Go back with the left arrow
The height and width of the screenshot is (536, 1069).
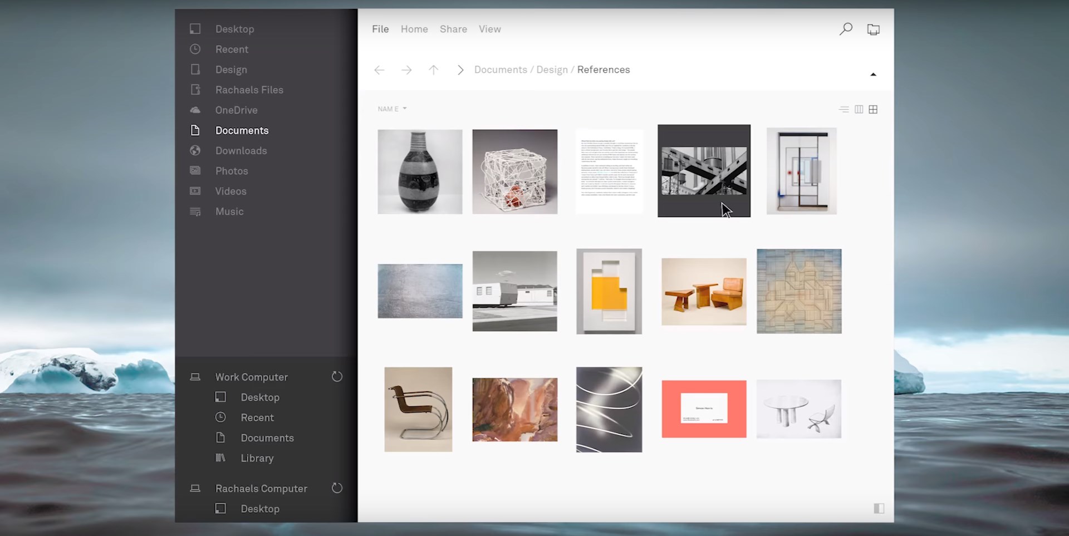pyautogui.click(x=379, y=70)
